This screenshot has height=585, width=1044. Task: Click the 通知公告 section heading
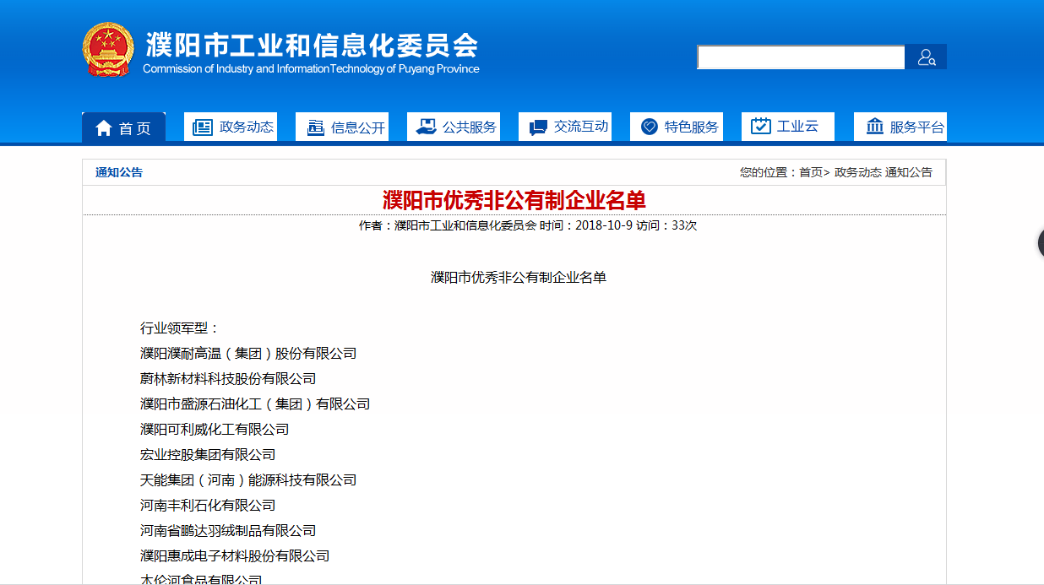119,172
